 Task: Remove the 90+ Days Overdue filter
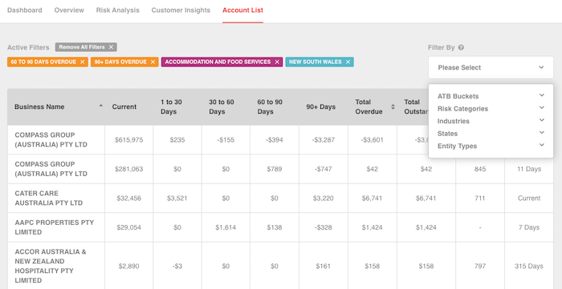153,62
